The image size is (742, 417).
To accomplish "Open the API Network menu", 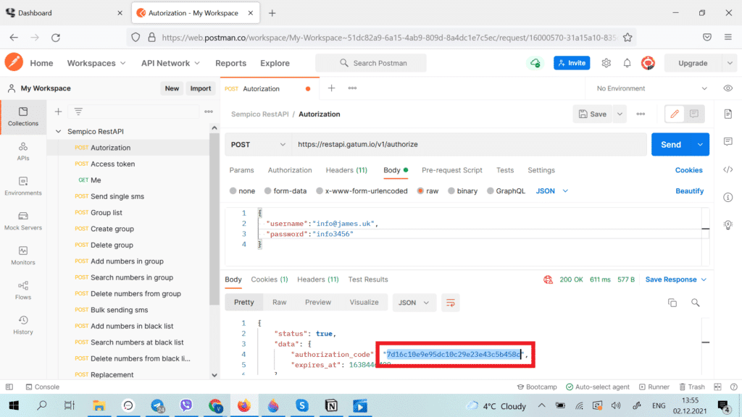I will 170,63.
